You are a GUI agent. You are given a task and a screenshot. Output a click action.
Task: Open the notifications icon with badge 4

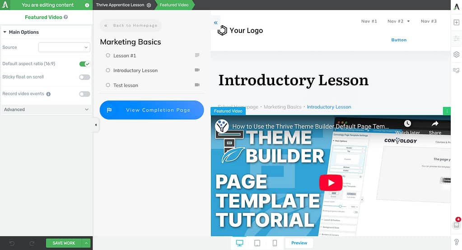tap(457, 225)
